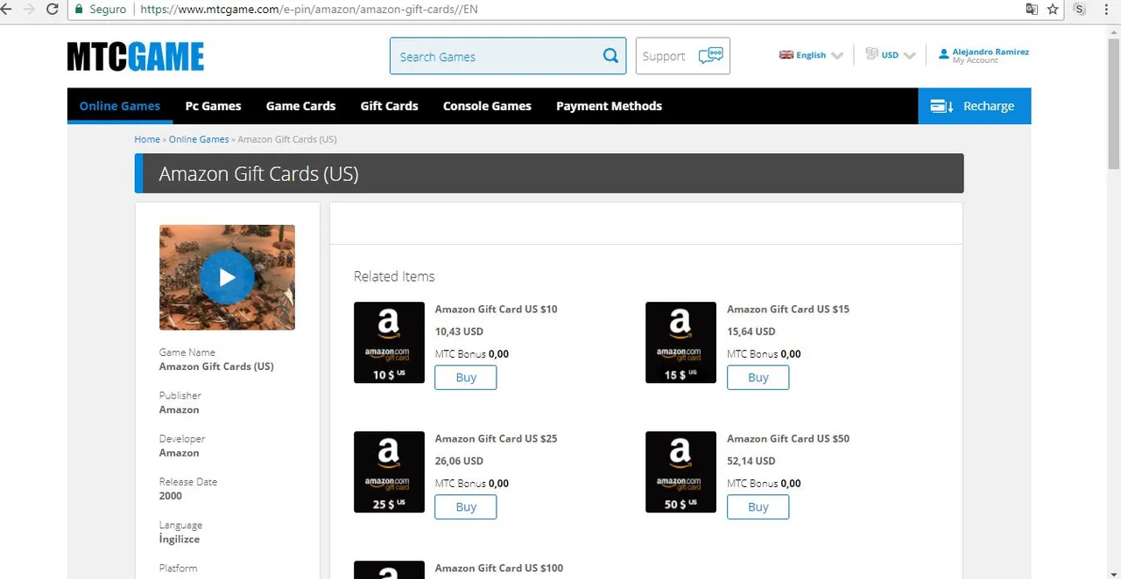Buy Amazon Gift Card US $25
This screenshot has height=579, width=1121.
466,506
